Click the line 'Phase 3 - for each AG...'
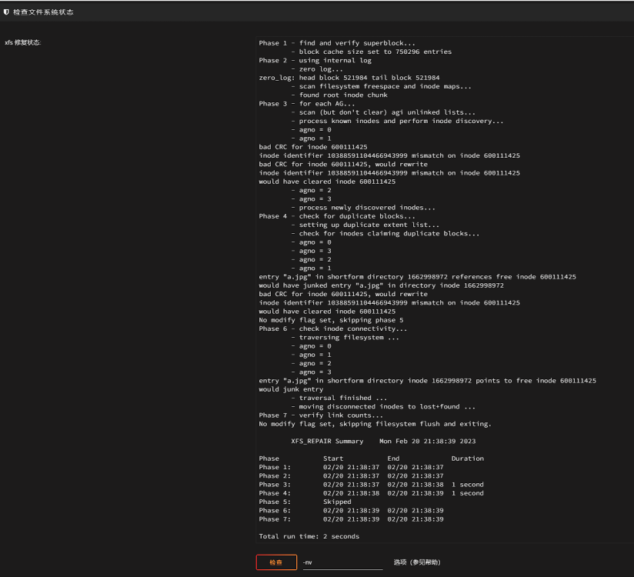Image resolution: width=634 pixels, height=577 pixels. click(307, 104)
